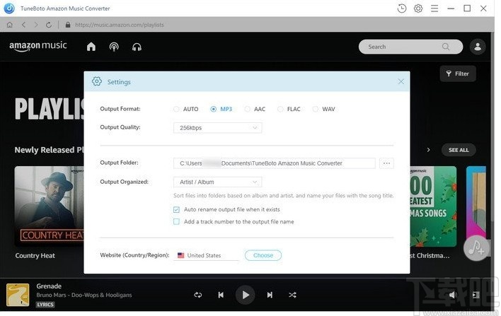Click the Filter button
The image size is (501, 316).
point(458,74)
